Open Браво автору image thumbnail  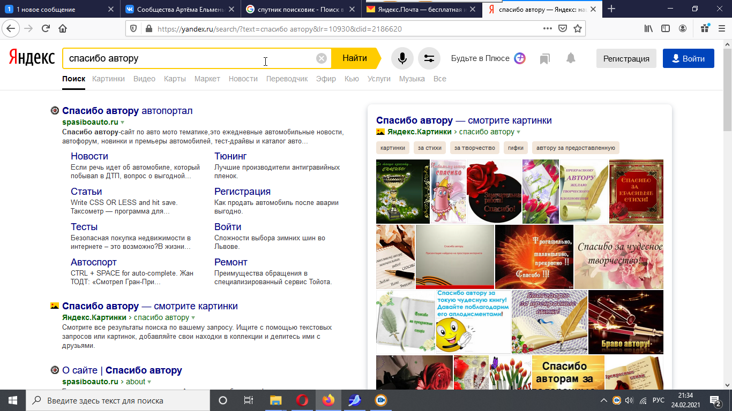[626, 322]
